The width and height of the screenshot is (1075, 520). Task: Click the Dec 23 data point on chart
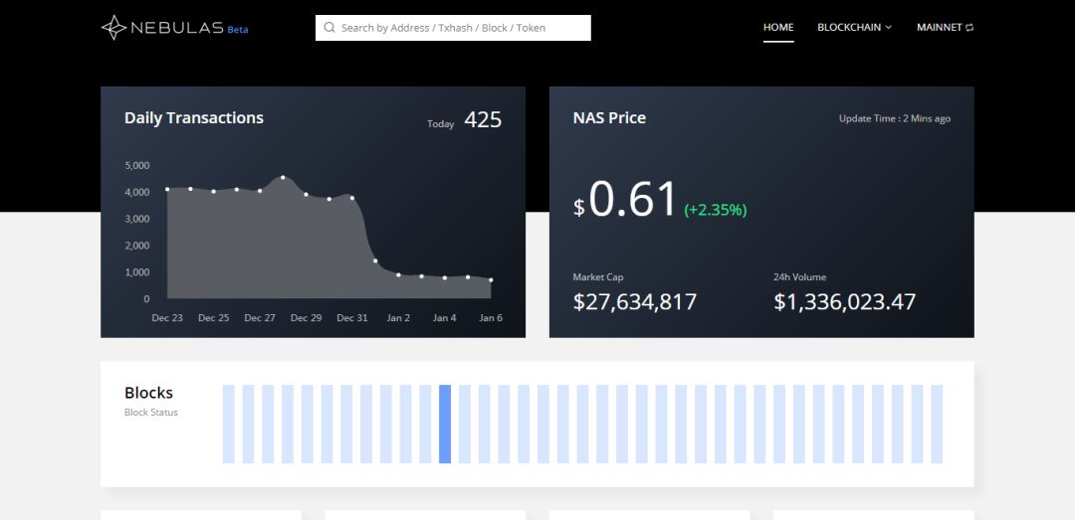point(167,189)
